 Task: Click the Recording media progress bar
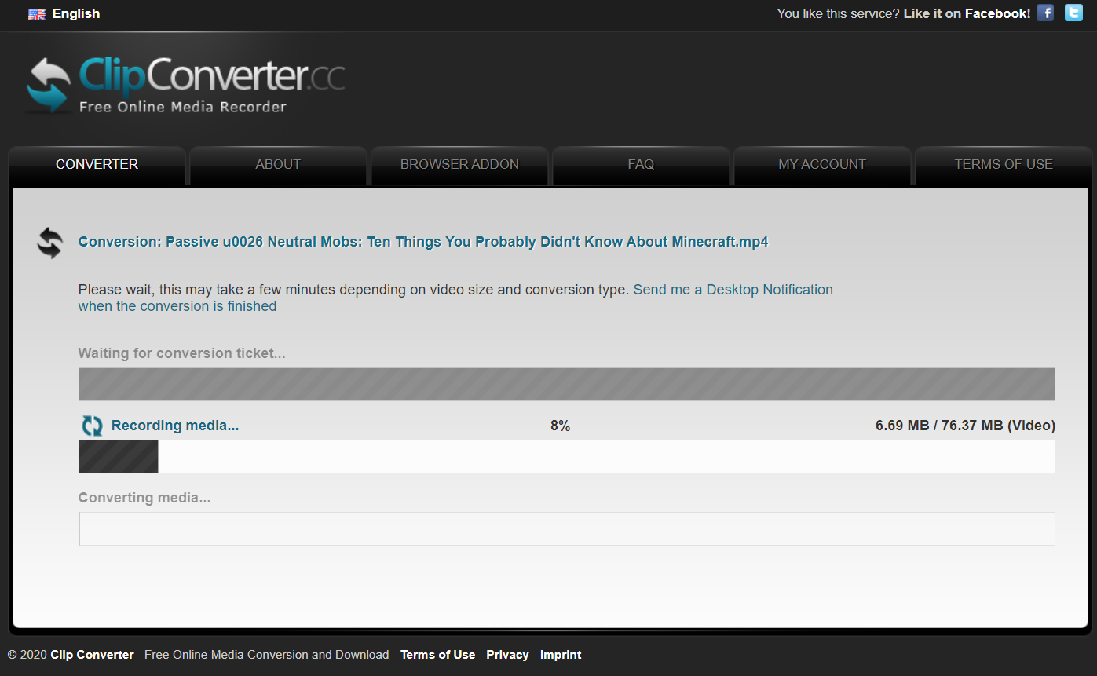click(566, 457)
